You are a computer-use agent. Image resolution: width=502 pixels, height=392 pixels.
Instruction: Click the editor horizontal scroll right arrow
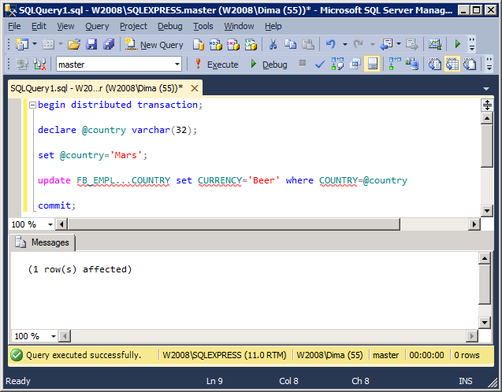click(474, 224)
